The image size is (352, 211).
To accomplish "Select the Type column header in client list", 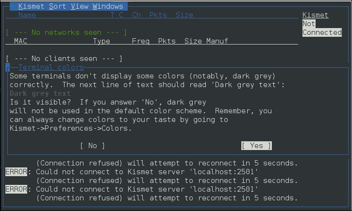I will coord(101,41).
